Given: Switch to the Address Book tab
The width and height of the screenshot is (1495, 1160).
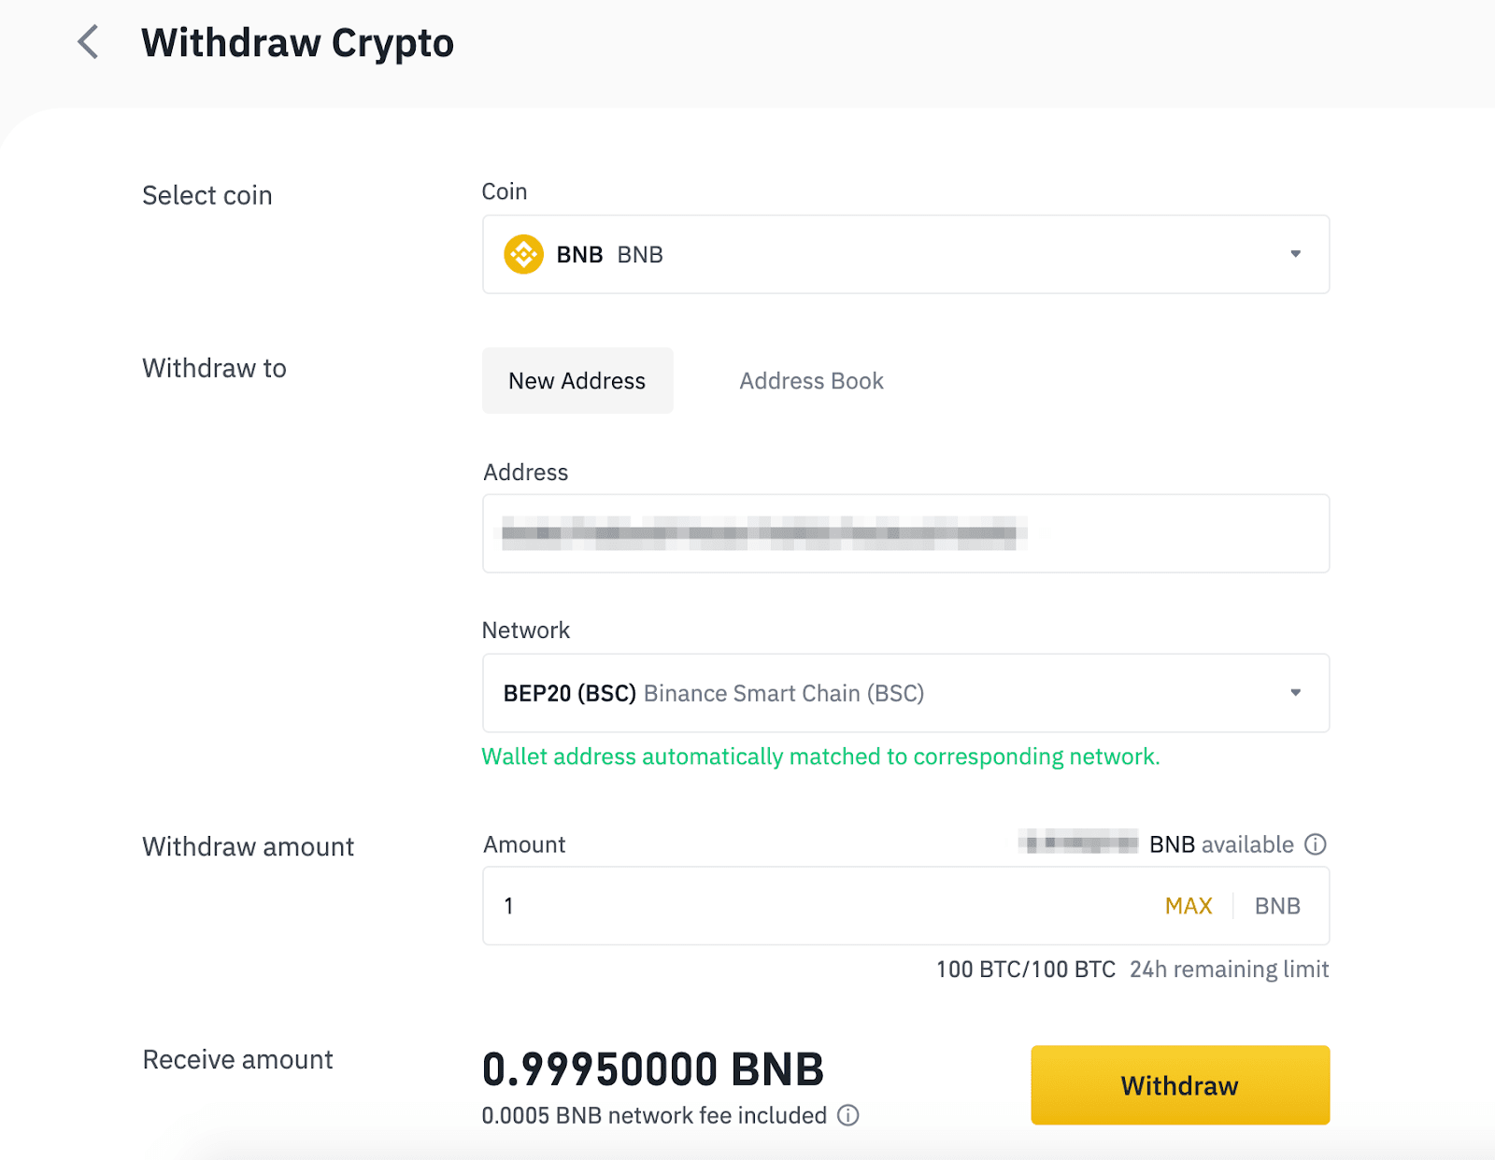Looking at the screenshot, I should pos(811,381).
